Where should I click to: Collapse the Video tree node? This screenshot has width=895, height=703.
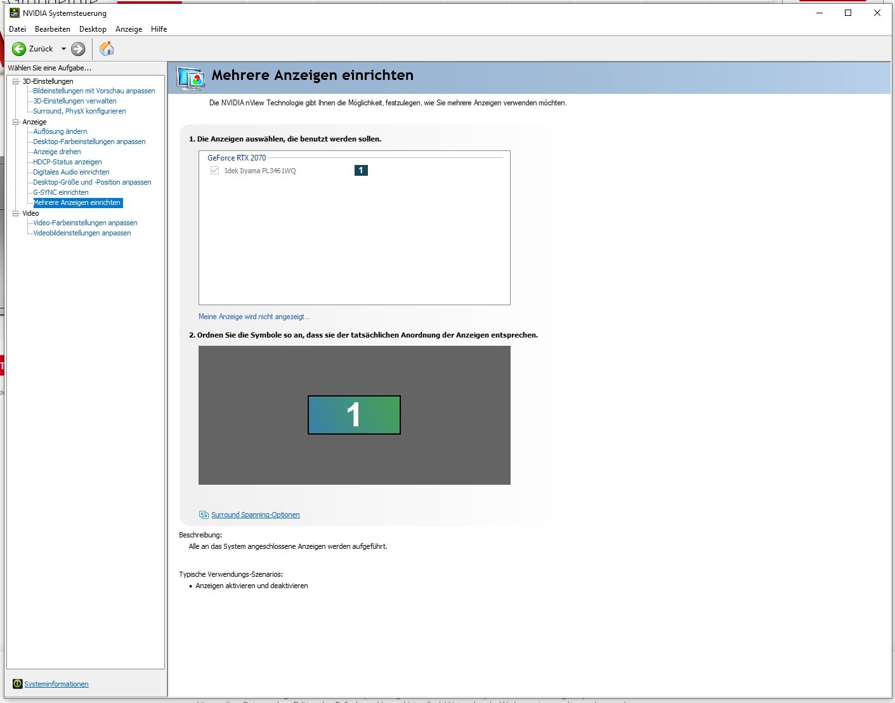pyautogui.click(x=16, y=213)
